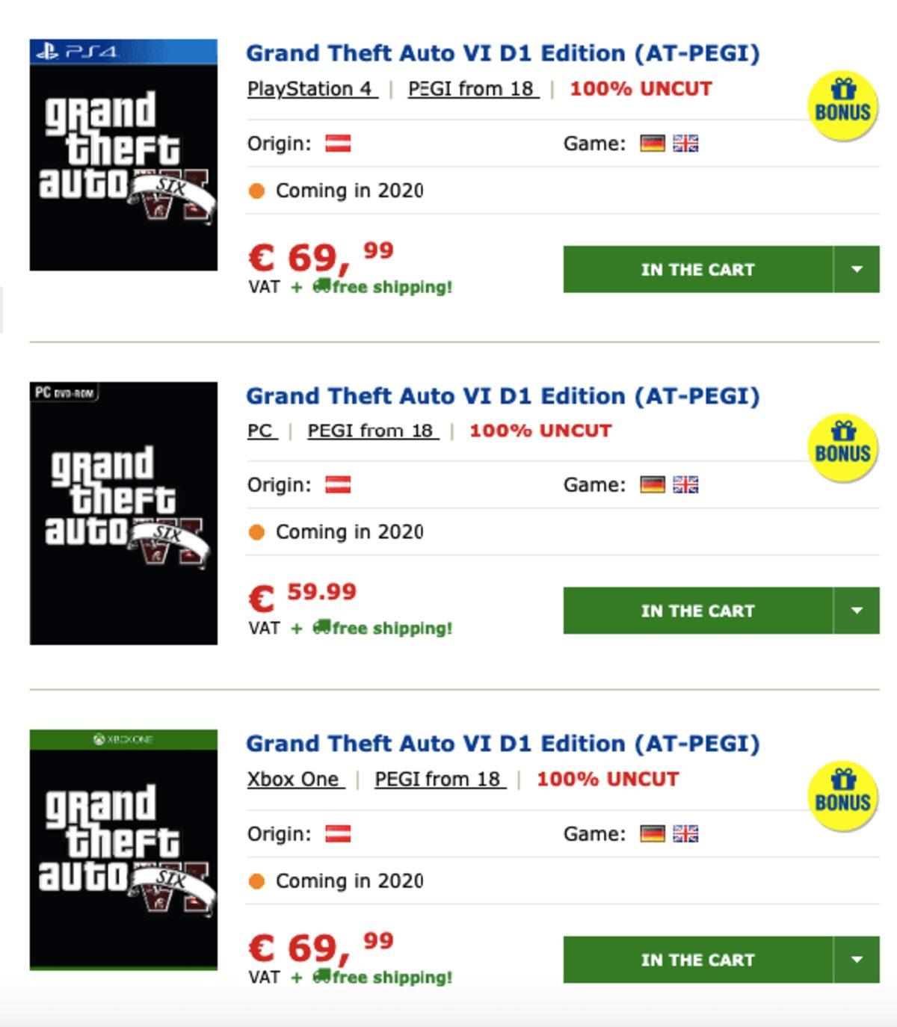Expand cart options arrow for PC edition

(857, 611)
